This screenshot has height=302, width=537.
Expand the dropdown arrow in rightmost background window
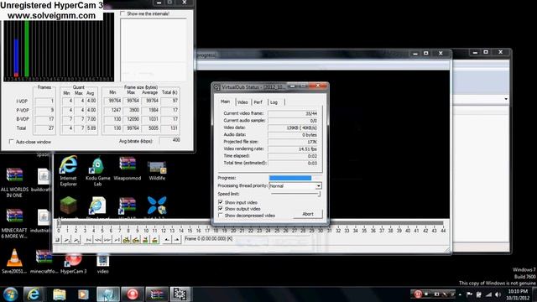pyautogui.click(x=505, y=99)
